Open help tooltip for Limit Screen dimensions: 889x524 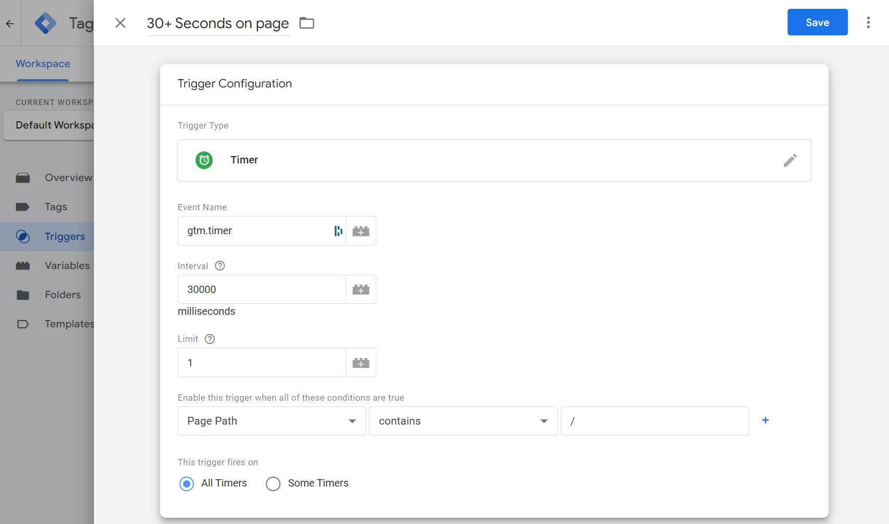209,339
